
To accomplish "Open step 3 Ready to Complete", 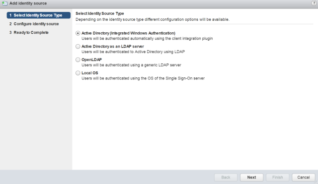I will coord(29,32).
